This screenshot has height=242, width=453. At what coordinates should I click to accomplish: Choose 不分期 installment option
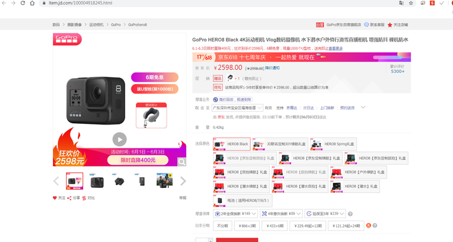point(223,226)
